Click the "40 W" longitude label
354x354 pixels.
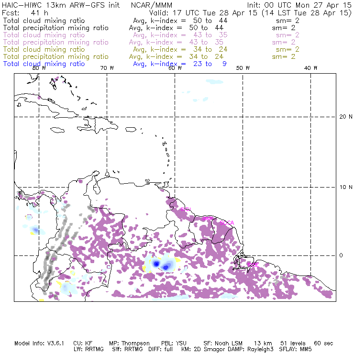310,68
